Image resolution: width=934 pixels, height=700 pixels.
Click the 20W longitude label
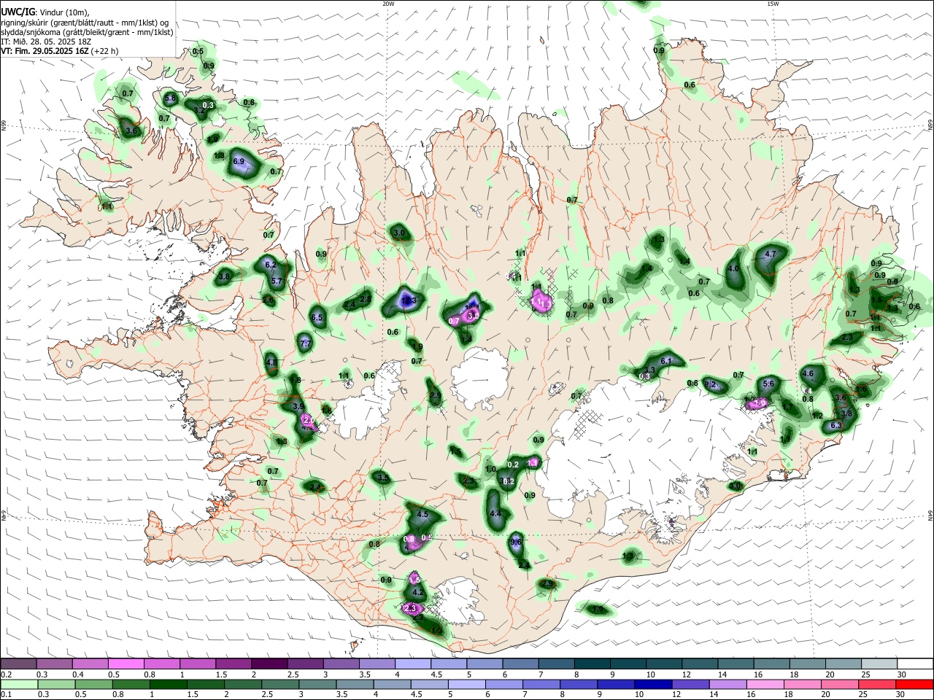coord(388,4)
